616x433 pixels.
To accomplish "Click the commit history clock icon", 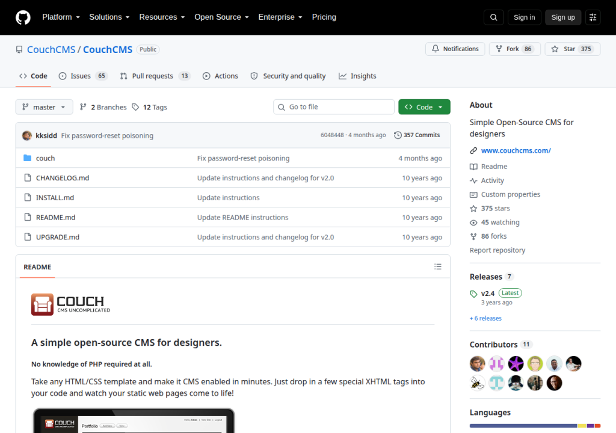I will (x=398, y=135).
